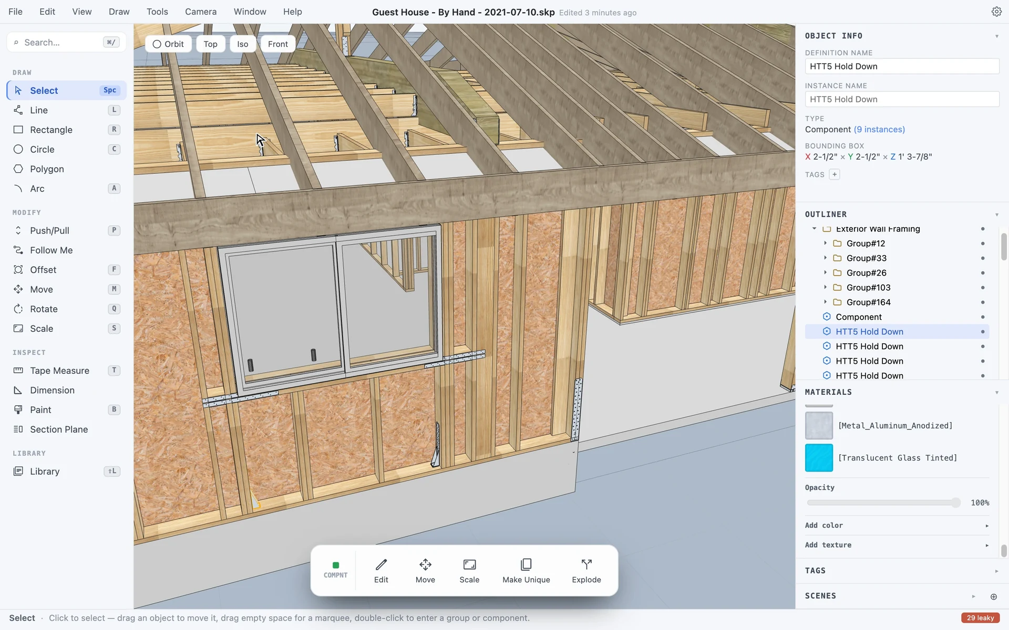Choose the Move tool in sidebar
The image size is (1009, 630).
tap(67, 289)
